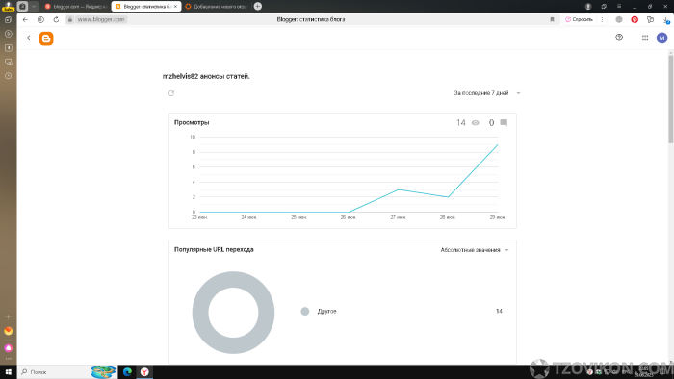Click the chart point at 29 июн.
Image resolution: width=674 pixels, height=379 pixels.
click(x=498, y=144)
